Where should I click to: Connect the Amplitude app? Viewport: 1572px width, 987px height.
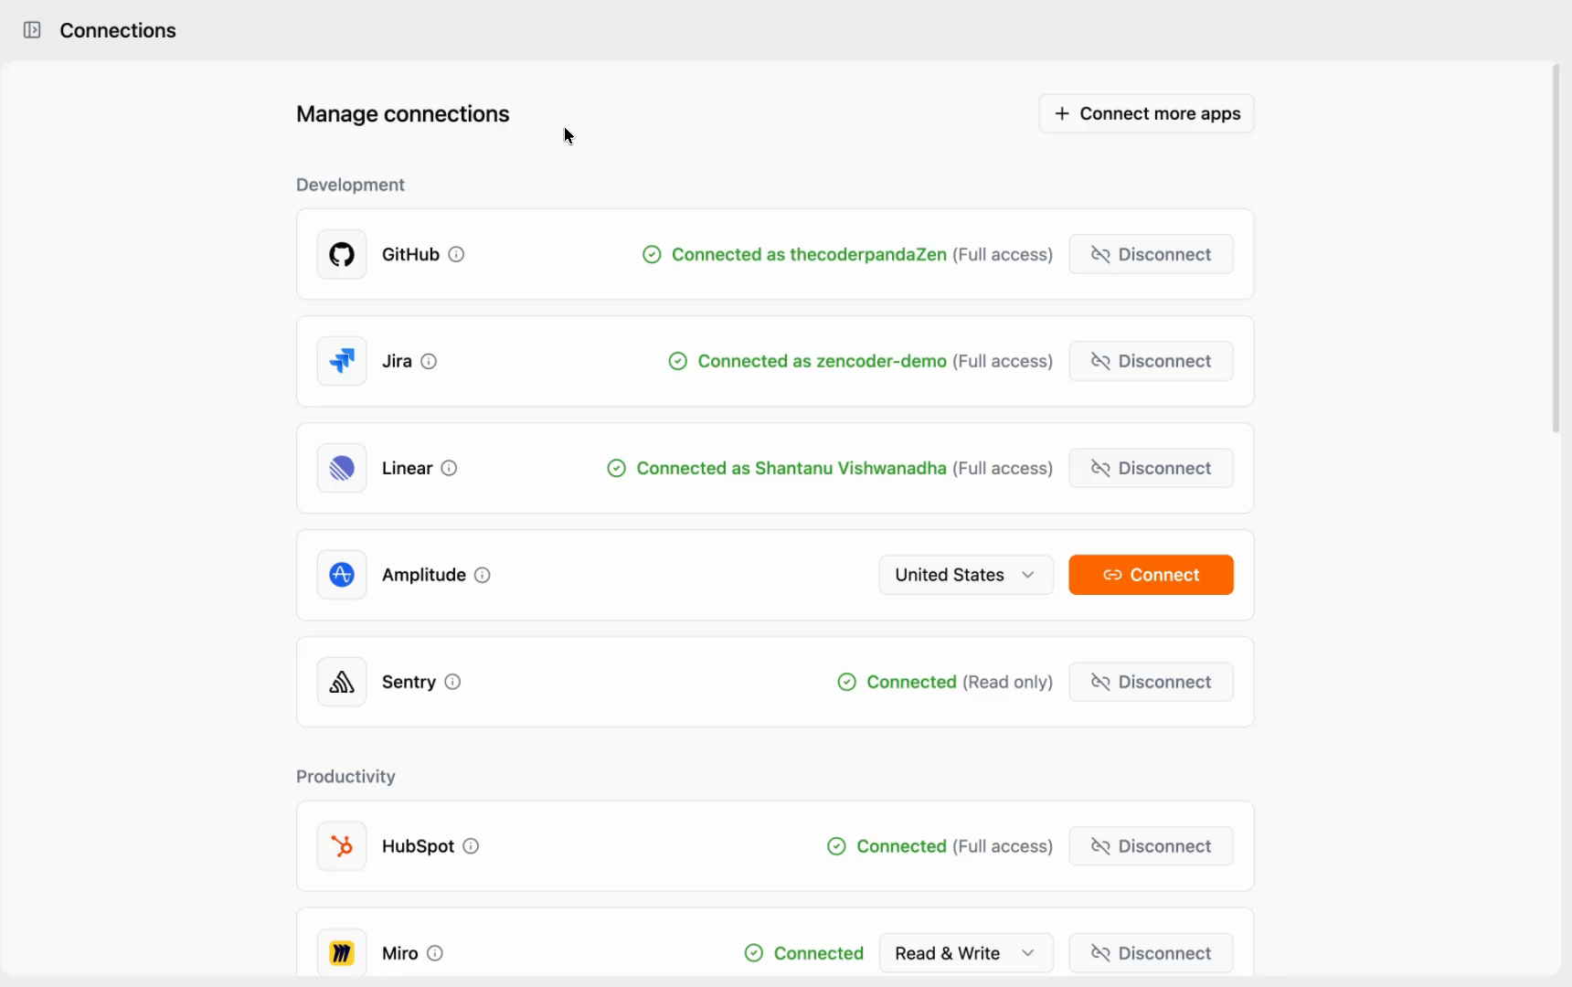click(1151, 575)
